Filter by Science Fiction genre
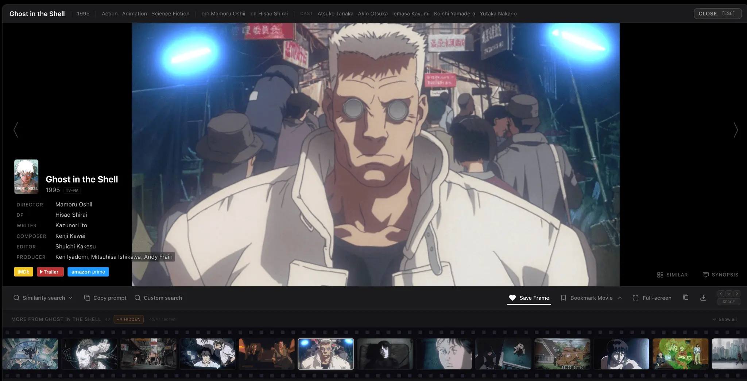This screenshot has width=747, height=381. tap(170, 13)
